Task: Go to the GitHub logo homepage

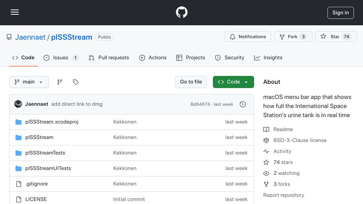Action: [181, 12]
